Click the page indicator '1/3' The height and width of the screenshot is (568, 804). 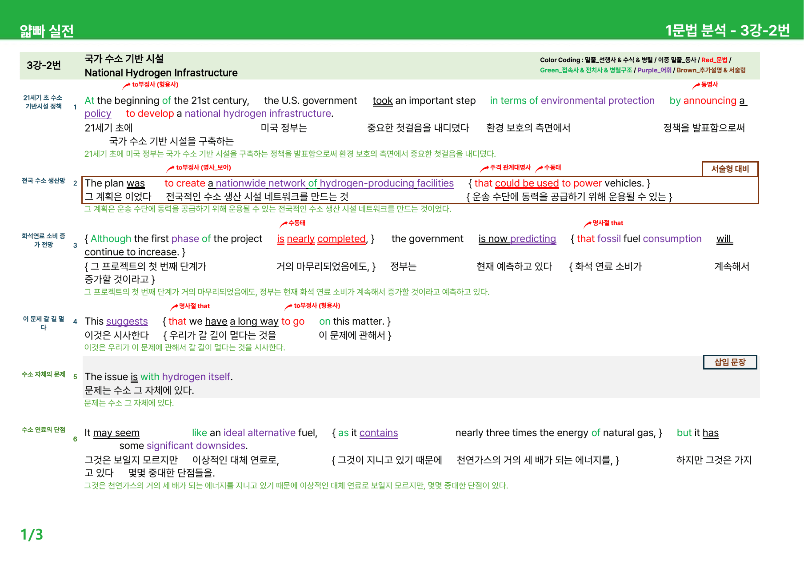[32, 535]
